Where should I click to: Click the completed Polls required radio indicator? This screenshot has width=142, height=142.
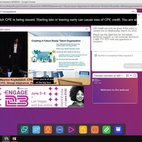96,55
